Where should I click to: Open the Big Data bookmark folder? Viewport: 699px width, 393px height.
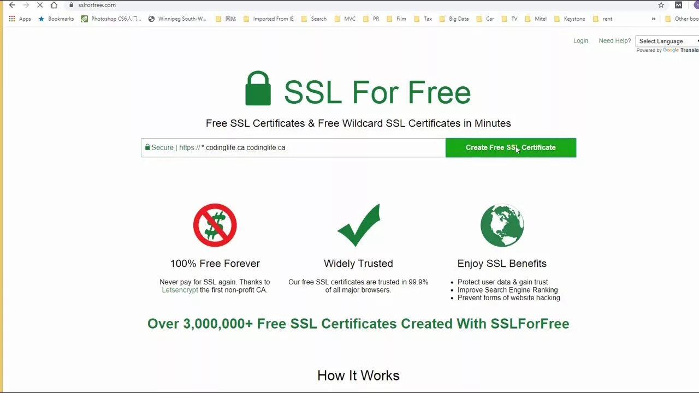pos(454,19)
